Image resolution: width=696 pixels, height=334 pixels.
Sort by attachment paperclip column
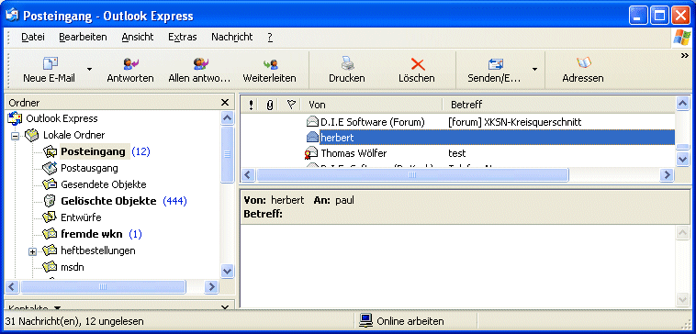[269, 105]
